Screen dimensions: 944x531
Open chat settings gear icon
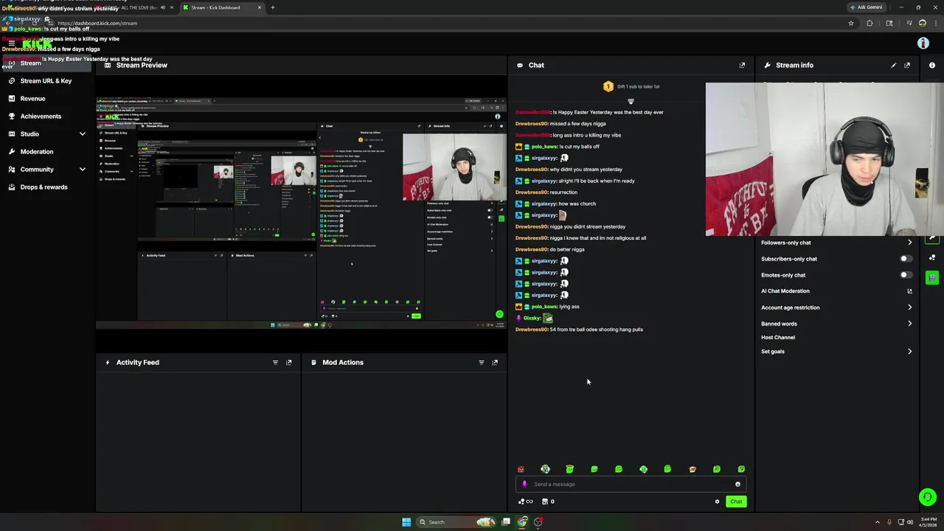click(x=717, y=502)
